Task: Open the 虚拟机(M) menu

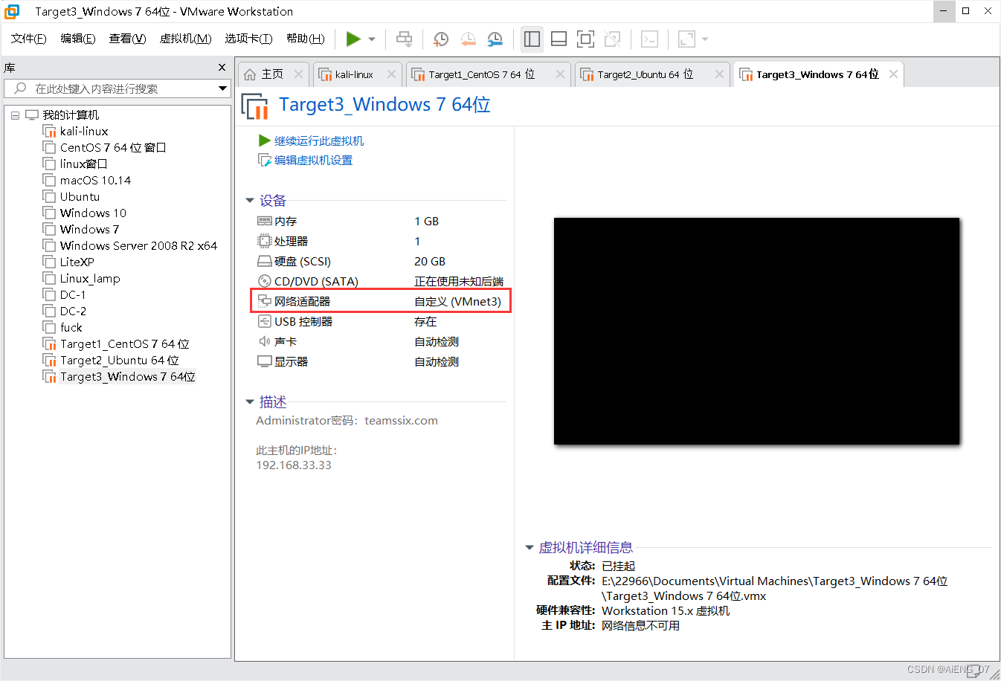Action: [x=185, y=39]
